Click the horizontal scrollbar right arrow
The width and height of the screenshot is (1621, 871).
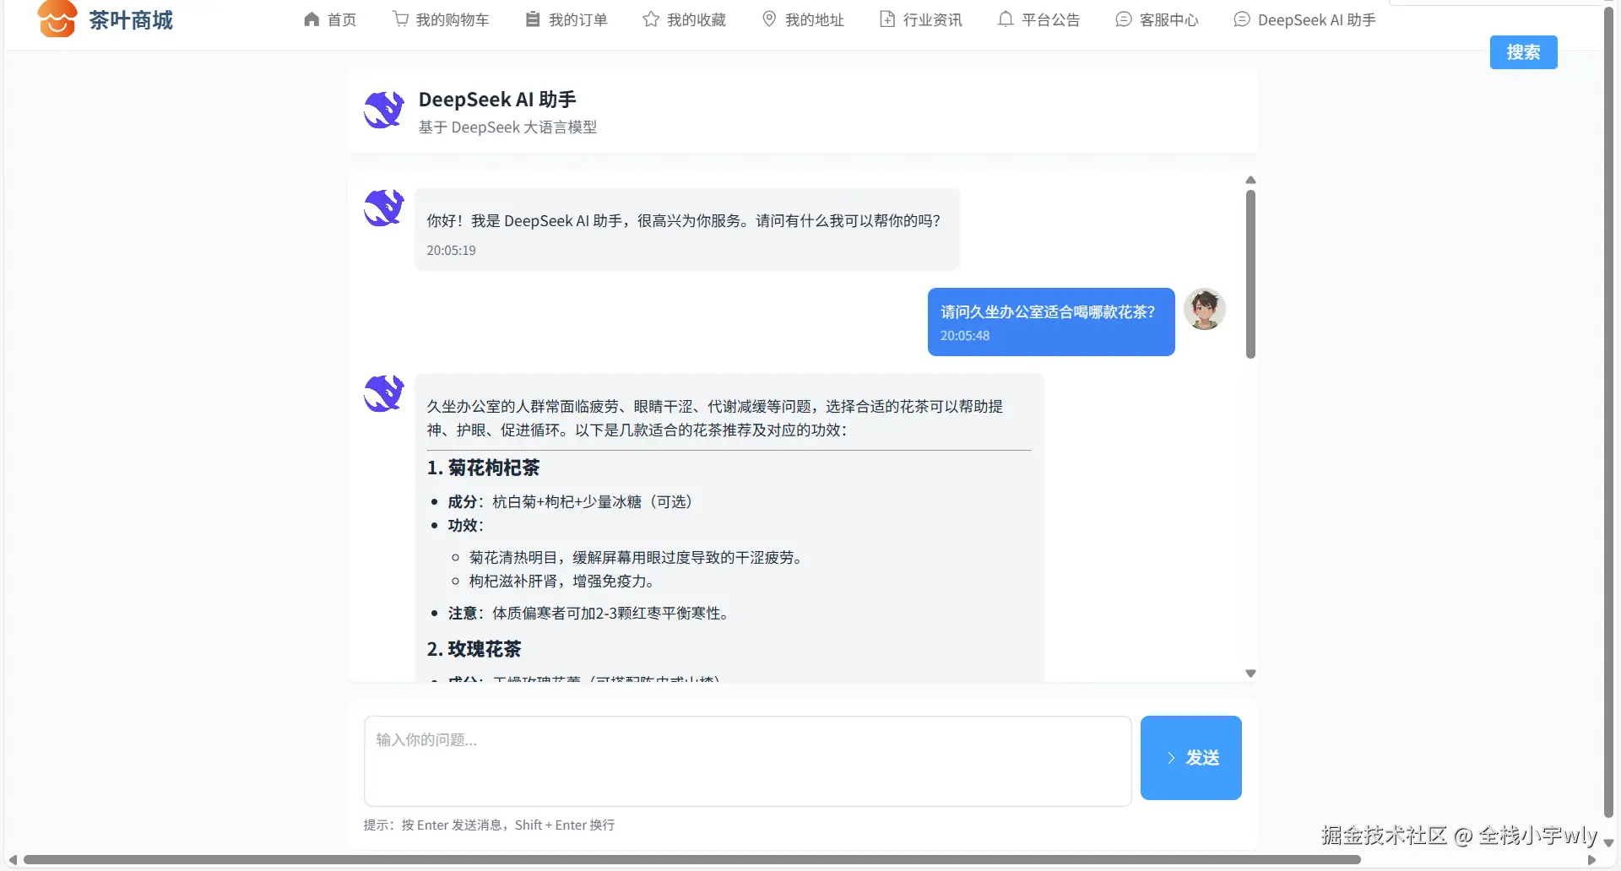coord(1591,860)
